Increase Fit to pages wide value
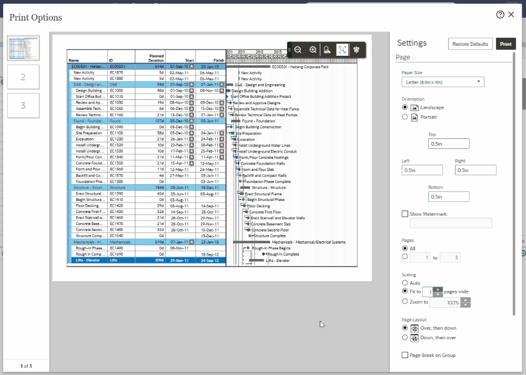Screen dimensions: 526x375 coord(438,289)
